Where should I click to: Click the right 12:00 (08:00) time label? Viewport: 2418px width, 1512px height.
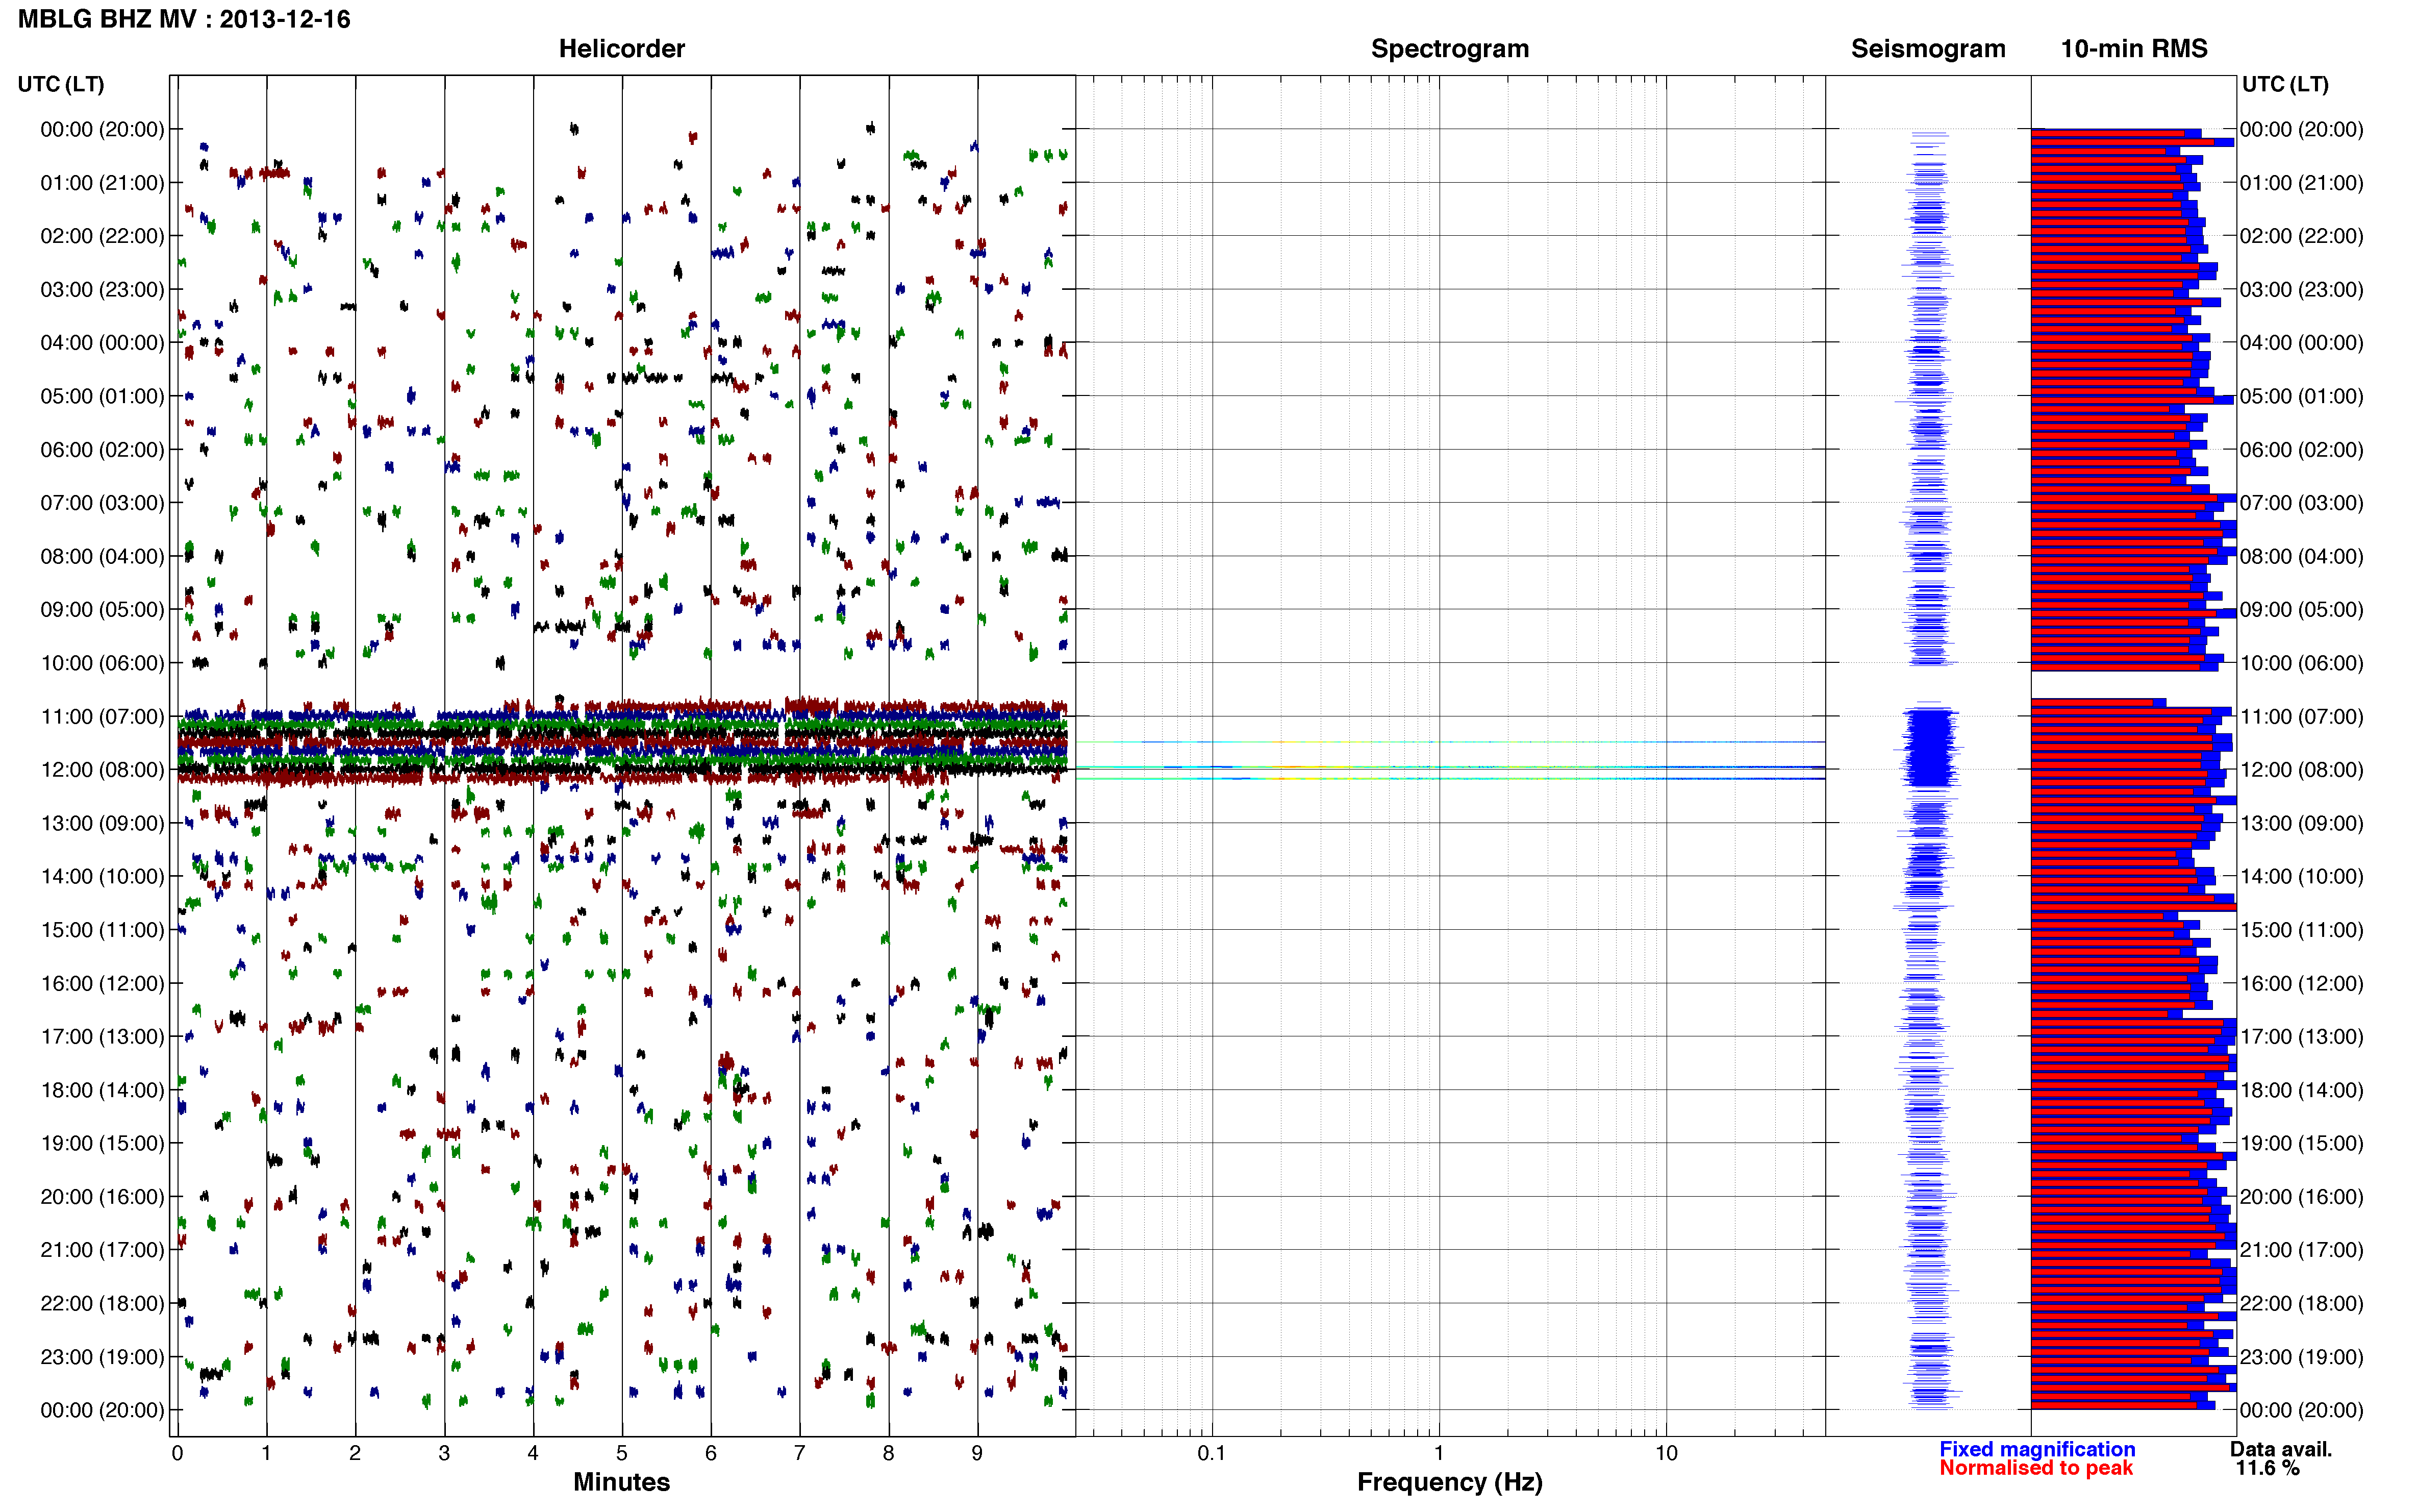2301,770
